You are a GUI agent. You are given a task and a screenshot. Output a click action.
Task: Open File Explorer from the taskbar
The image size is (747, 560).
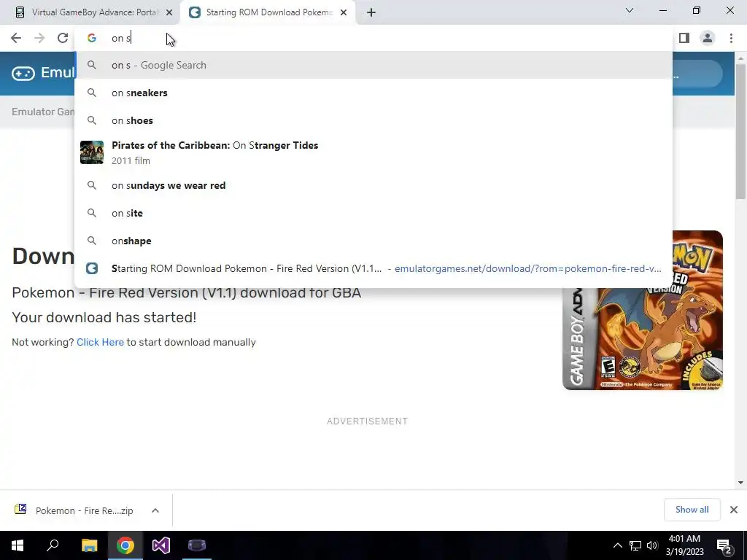89,545
